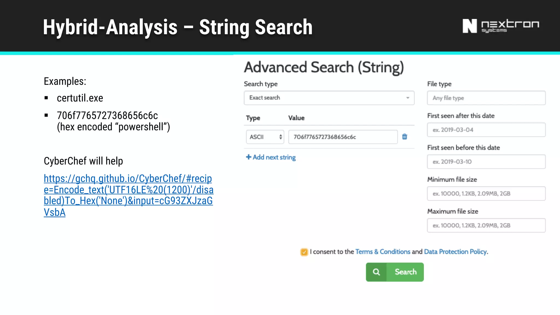Click the Advanced Search (String) heading

(324, 68)
